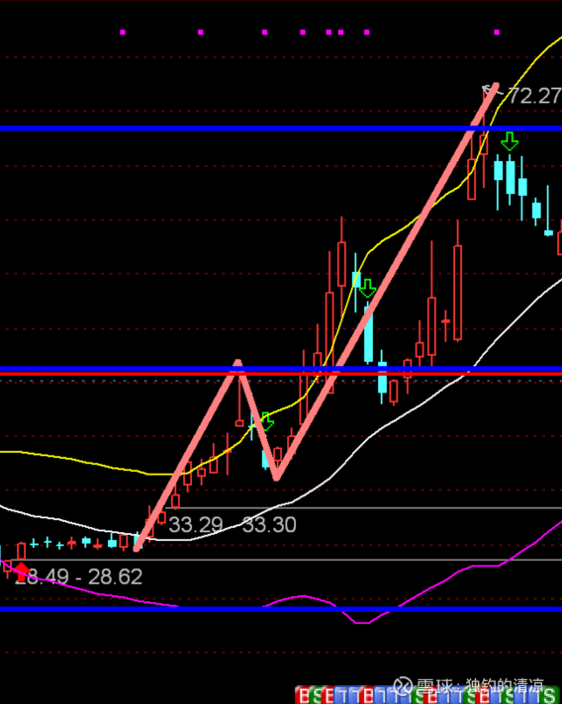Viewport: 562px width, 704px height.
Task: Select the 33.29 - 33.30 gap label
Action: click(x=232, y=524)
